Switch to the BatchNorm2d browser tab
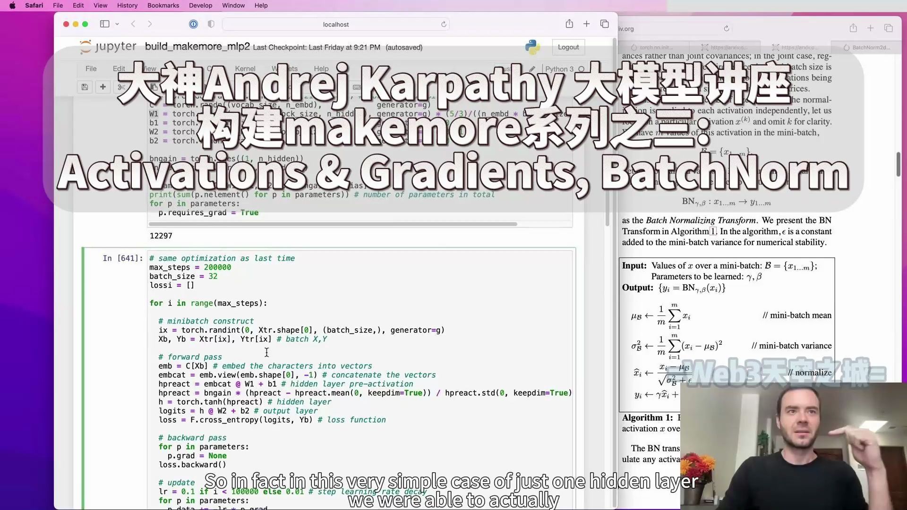 869,47
